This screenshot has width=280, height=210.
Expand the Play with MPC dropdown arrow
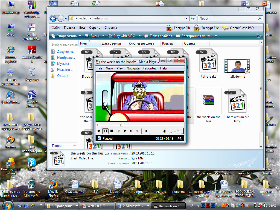pos(139,36)
